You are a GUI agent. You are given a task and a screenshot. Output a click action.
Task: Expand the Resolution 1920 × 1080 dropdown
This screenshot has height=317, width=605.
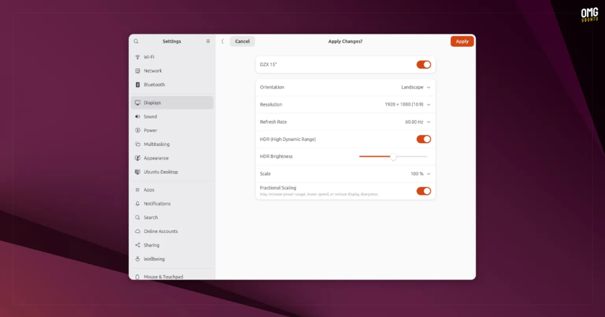click(408, 104)
